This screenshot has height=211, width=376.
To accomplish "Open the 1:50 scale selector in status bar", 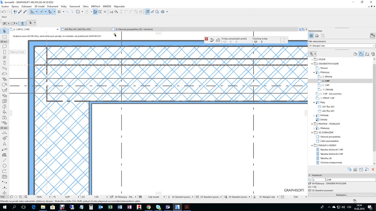I will pos(96,197).
